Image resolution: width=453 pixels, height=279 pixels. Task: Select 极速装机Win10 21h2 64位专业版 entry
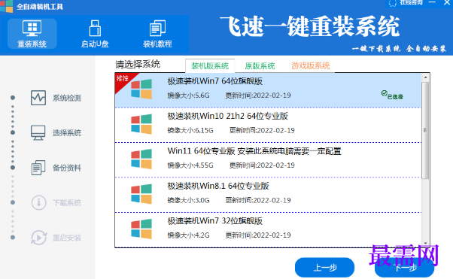coord(268,125)
